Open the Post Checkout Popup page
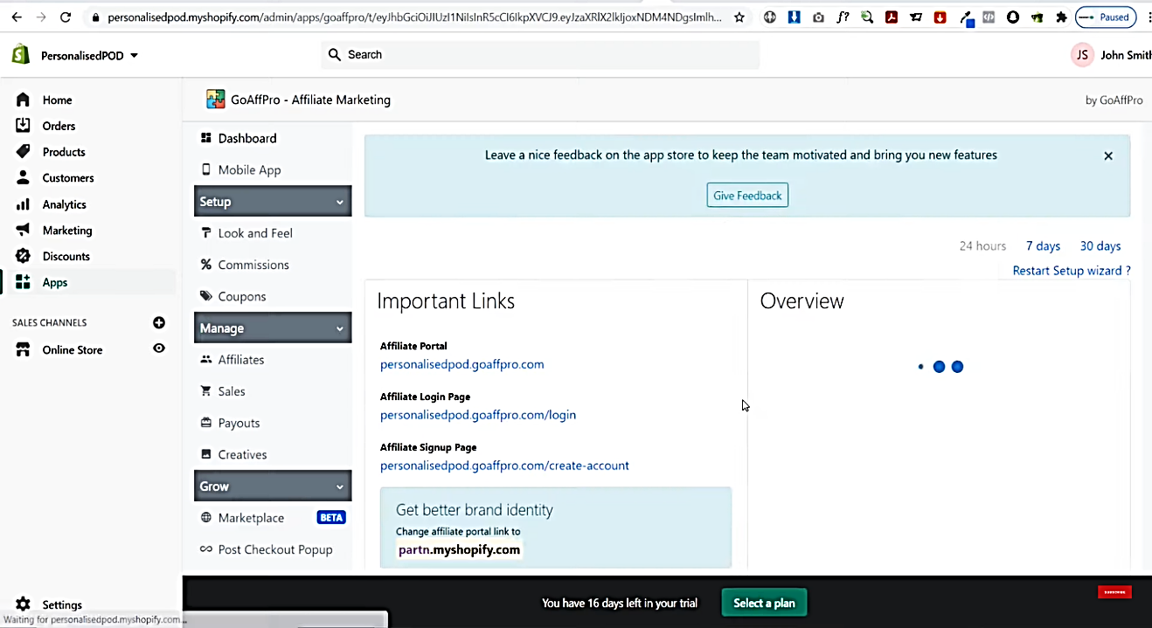1152x628 pixels. click(275, 549)
